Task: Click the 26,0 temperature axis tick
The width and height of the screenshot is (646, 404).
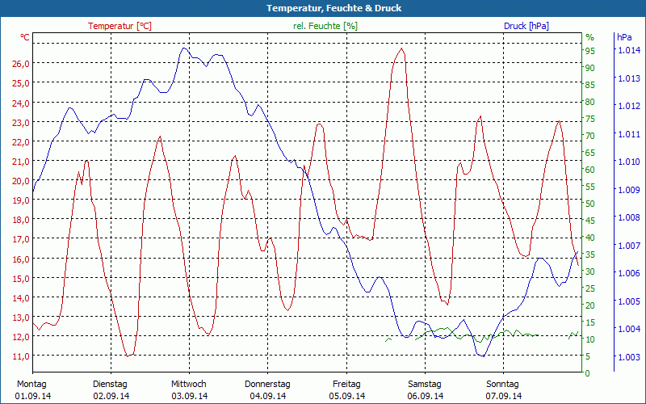Action: (20, 64)
